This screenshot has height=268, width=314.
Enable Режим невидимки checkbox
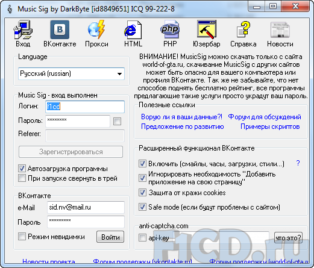(x=22, y=237)
